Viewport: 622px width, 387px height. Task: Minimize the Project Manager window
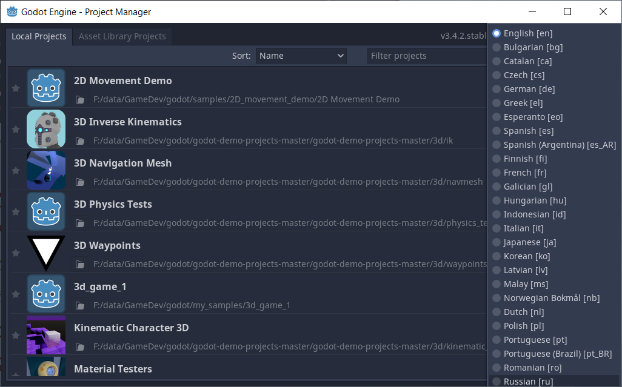[x=532, y=12]
